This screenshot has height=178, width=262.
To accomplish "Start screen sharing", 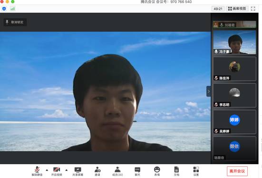I will click(78, 171).
